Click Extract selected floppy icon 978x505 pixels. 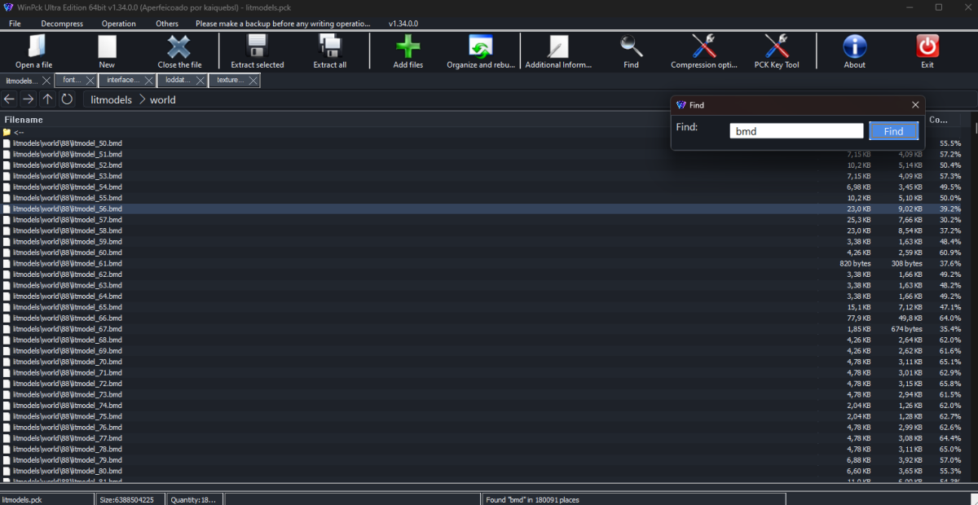(x=258, y=47)
